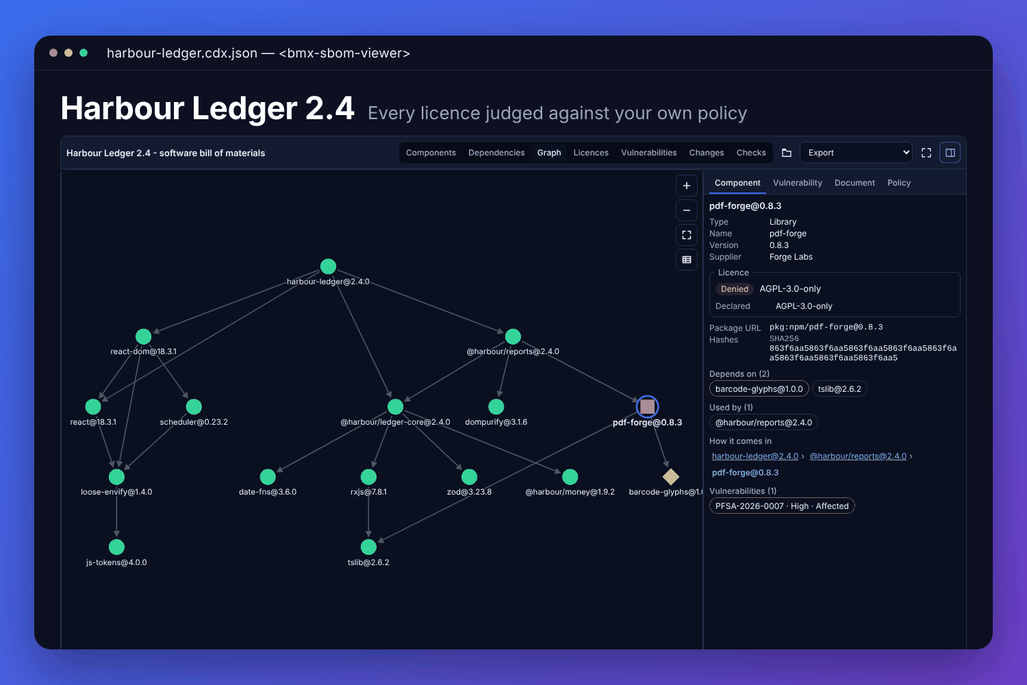Enter fullscreen using toolbar expand icon
1027x685 pixels.
(x=926, y=153)
